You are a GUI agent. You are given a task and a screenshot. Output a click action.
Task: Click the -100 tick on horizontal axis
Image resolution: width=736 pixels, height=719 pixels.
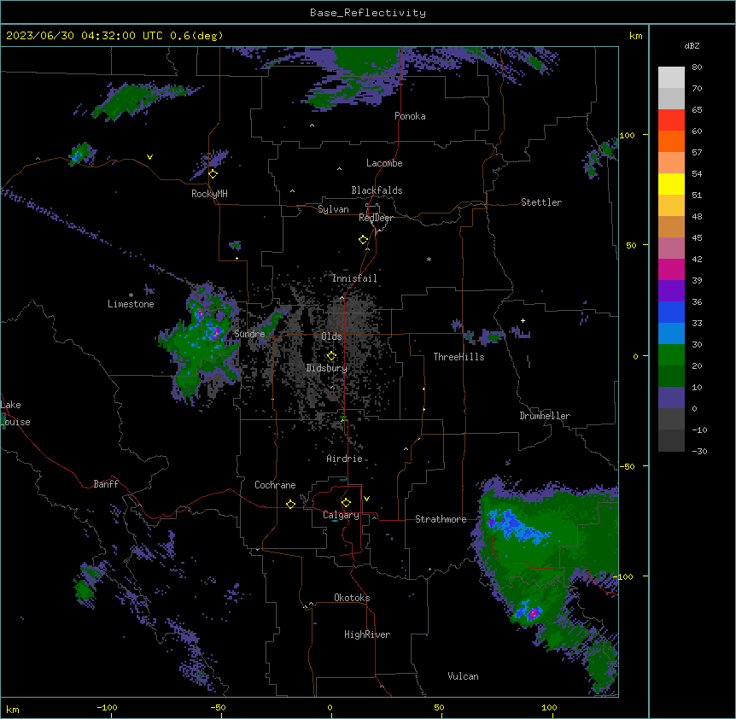[x=108, y=707]
